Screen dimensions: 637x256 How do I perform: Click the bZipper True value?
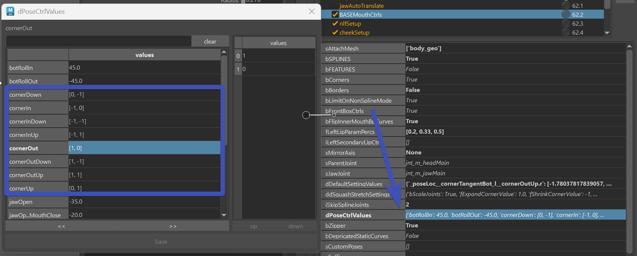tap(412, 225)
